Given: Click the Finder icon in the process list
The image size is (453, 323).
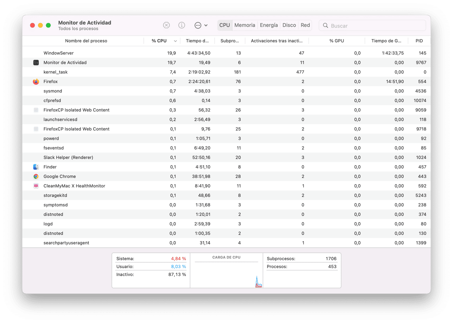Looking at the screenshot, I should tap(36, 167).
